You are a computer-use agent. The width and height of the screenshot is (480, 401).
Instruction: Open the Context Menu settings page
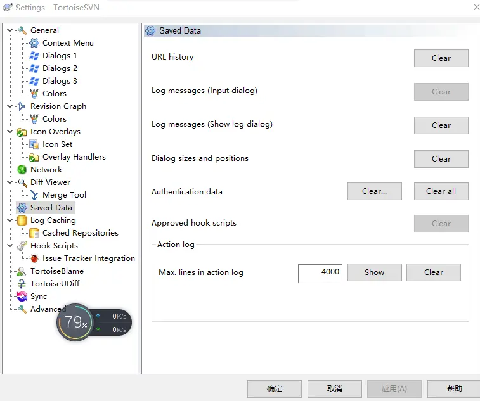click(x=68, y=43)
